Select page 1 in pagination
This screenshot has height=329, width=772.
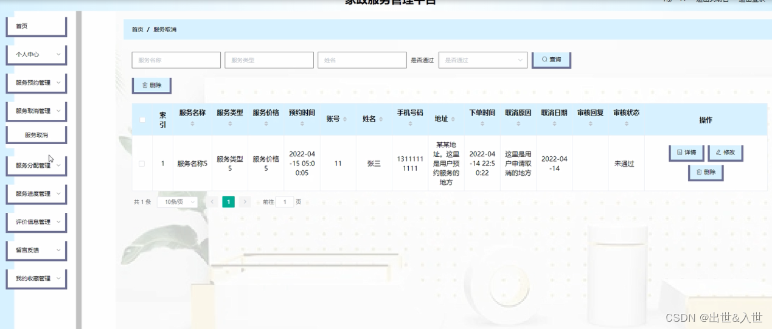pos(228,201)
